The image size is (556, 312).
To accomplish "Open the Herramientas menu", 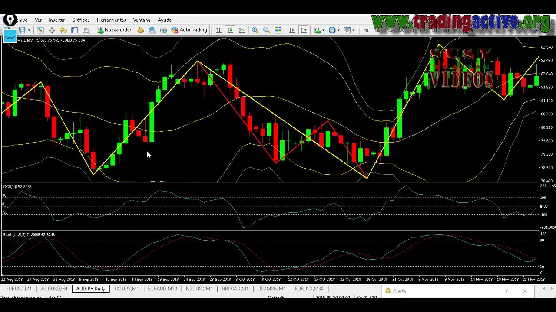I will point(111,20).
